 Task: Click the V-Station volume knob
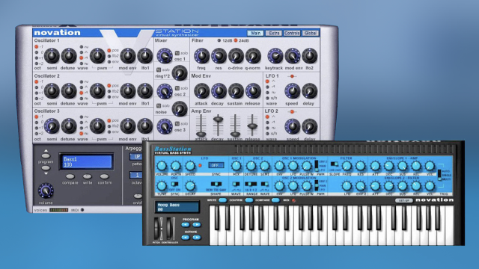click(46, 191)
